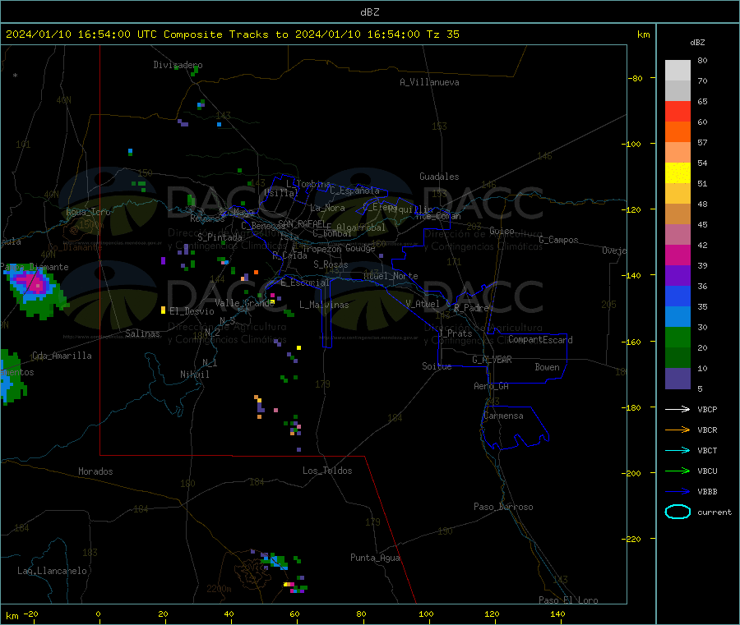740x625 pixels.
Task: Select the green 20 dBZ color swatch
Action: pyautogui.click(x=678, y=337)
